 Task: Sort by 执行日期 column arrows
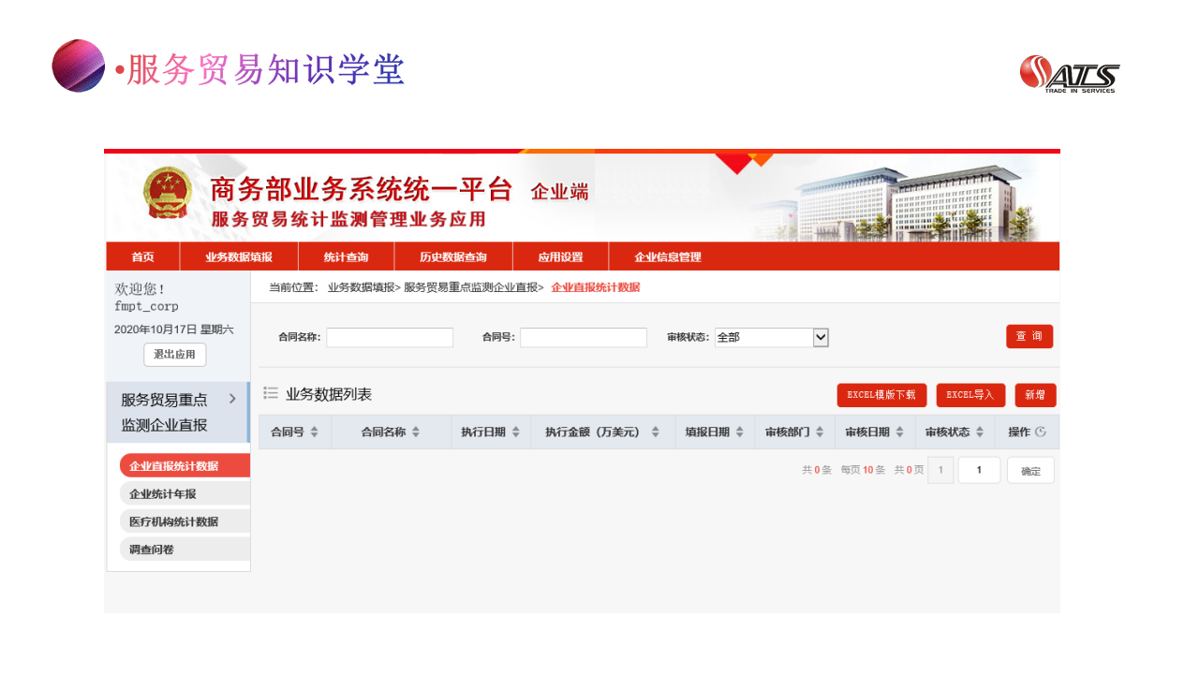(x=516, y=432)
